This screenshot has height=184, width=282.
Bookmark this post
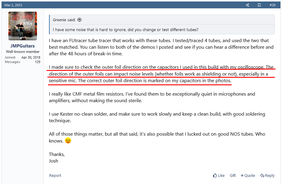tap(259, 5)
